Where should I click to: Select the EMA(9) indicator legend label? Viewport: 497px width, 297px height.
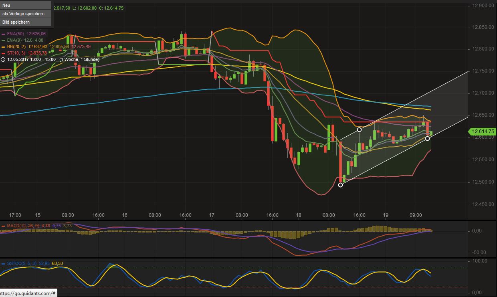point(14,40)
